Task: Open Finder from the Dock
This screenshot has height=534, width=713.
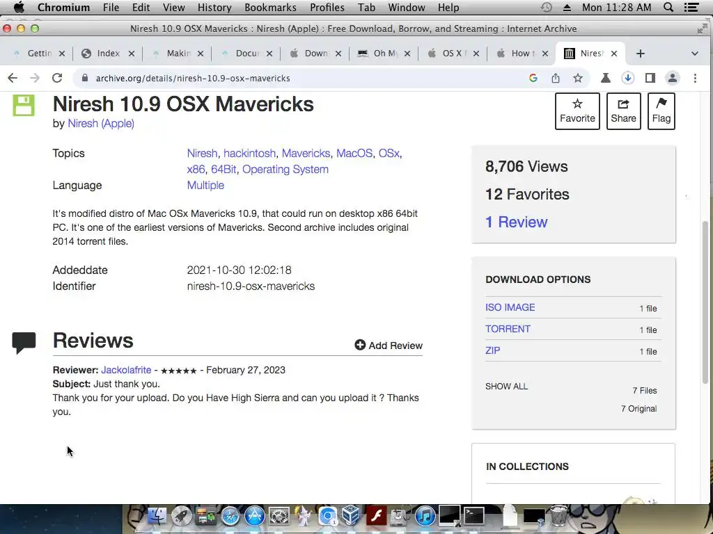Action: tap(157, 517)
